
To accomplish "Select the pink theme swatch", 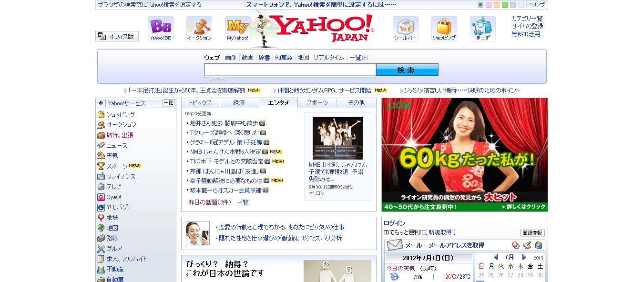I will [489, 5].
